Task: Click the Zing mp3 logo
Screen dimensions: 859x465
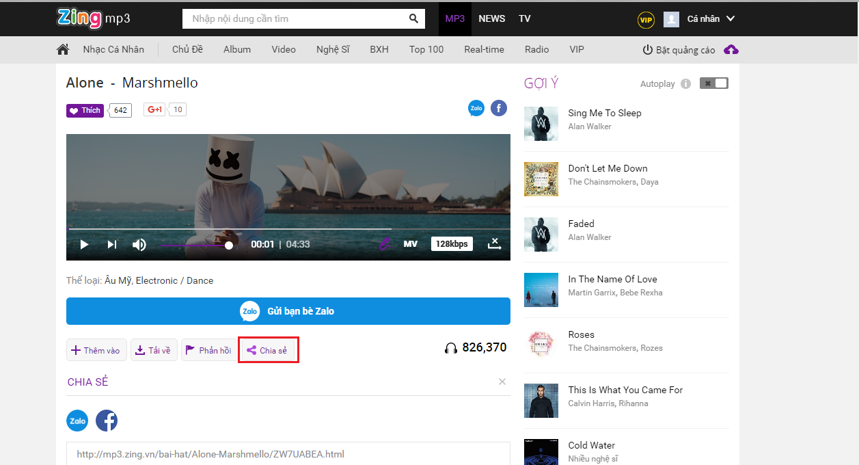Action: click(93, 18)
